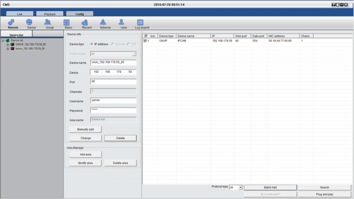Select the IP address radio button
The width and height of the screenshot is (354, 199).
(92, 44)
